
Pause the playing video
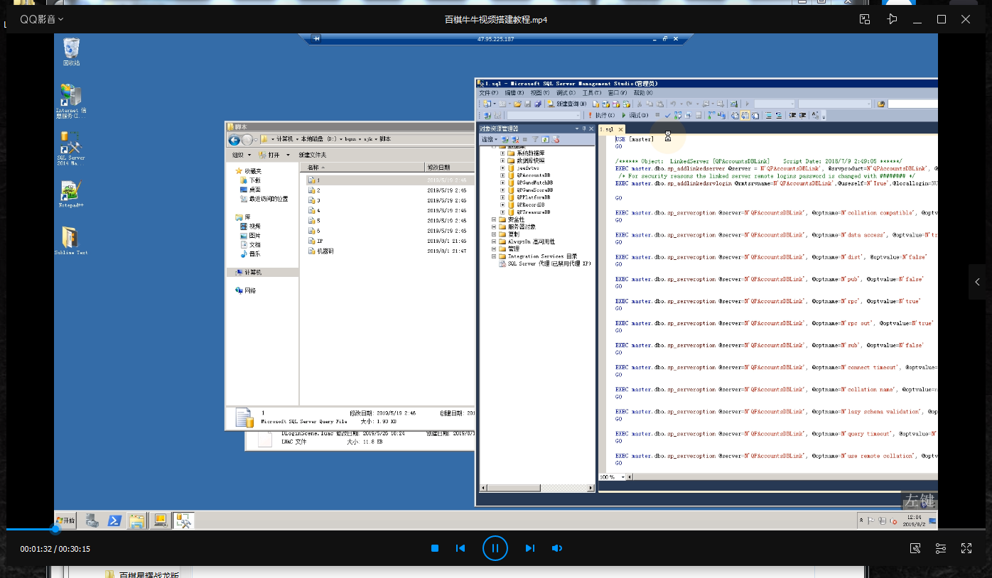click(495, 548)
